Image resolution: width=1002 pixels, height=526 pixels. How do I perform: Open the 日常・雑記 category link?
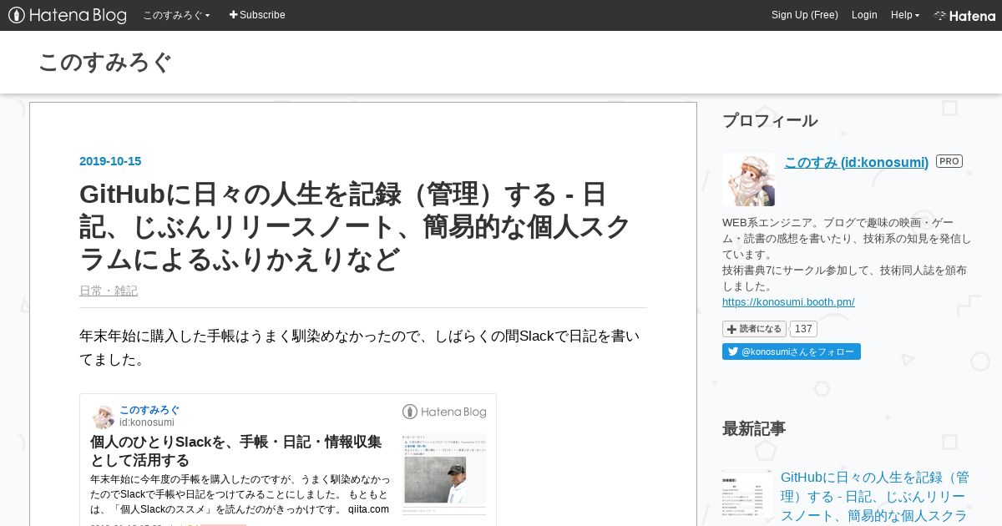click(x=109, y=291)
